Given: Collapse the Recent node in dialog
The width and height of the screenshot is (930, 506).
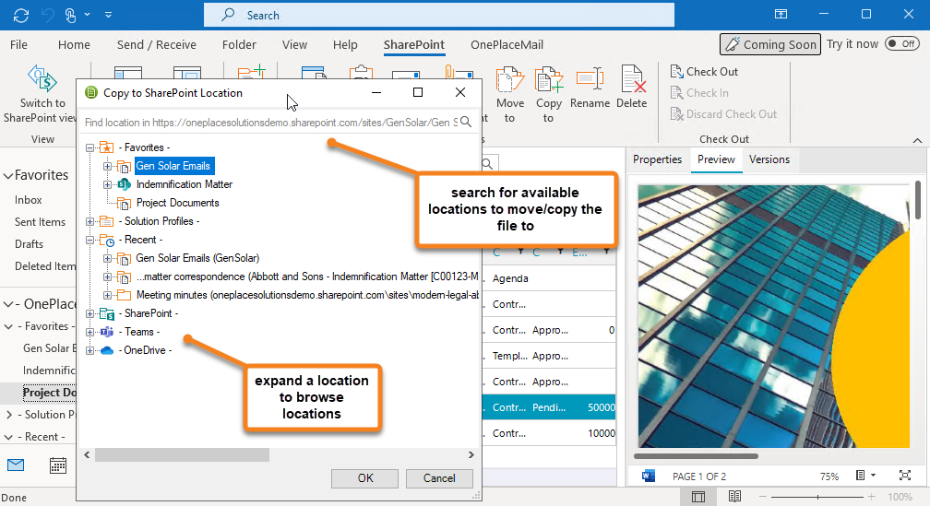Looking at the screenshot, I should (89, 240).
